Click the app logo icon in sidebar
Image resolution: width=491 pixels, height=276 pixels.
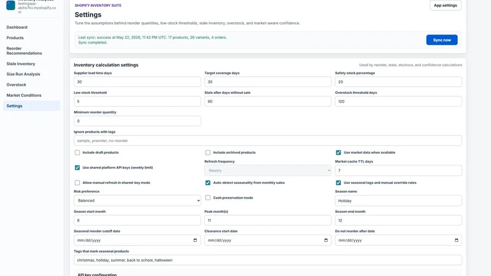click(10, 6)
